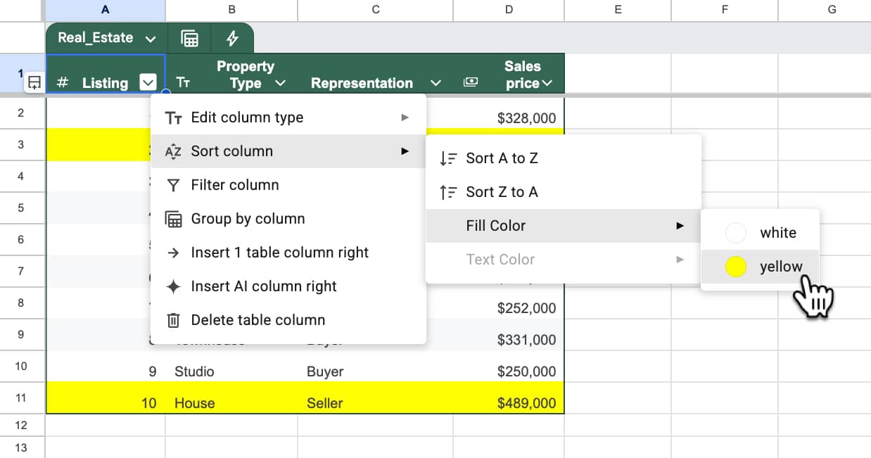Click the freeze row icon beside row 1
This screenshot has height=458, width=871.
pos(34,83)
